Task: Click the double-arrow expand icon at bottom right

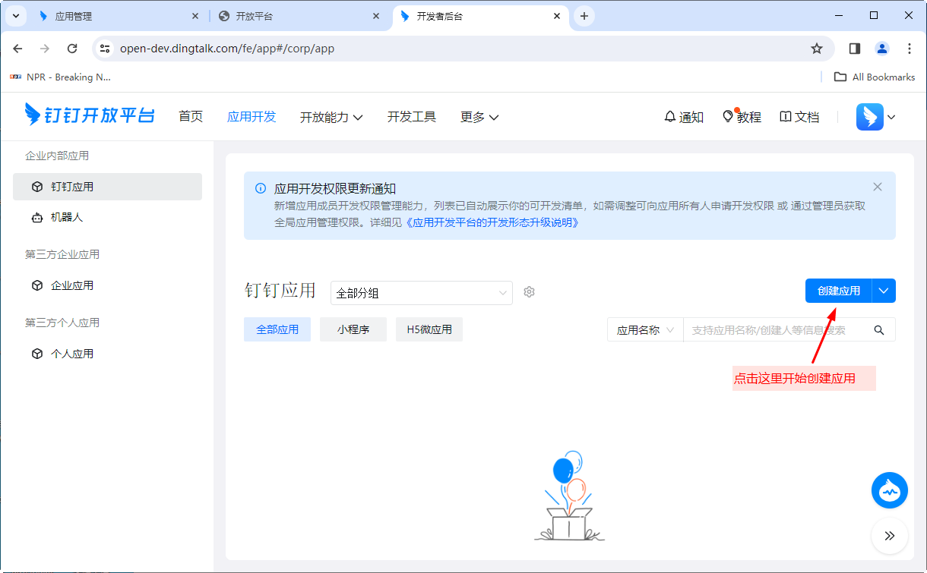Action: click(x=889, y=536)
